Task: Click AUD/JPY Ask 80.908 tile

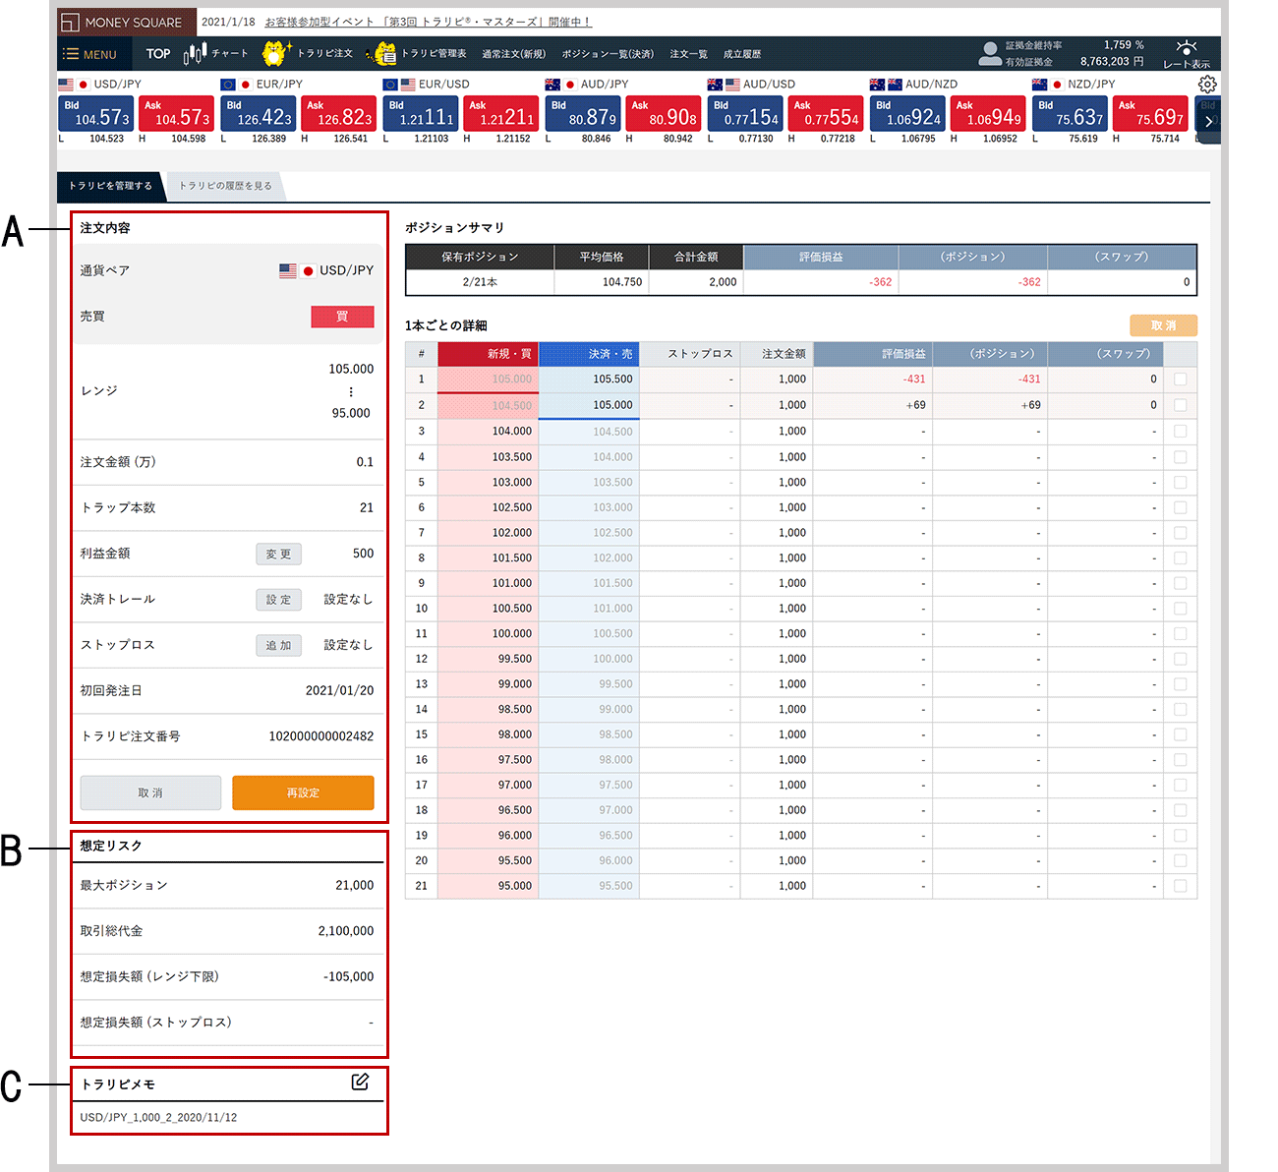Action: [x=664, y=113]
